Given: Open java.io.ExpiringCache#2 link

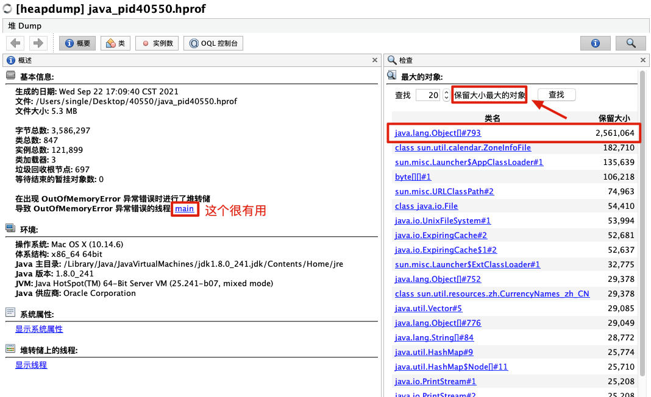Looking at the screenshot, I should [x=441, y=235].
